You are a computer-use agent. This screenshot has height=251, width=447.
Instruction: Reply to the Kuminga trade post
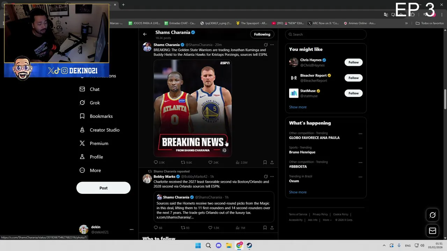click(x=159, y=162)
